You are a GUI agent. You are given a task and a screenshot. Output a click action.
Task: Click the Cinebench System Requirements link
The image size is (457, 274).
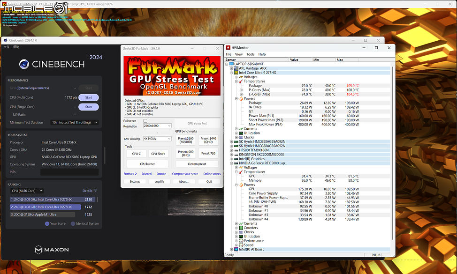point(33,88)
